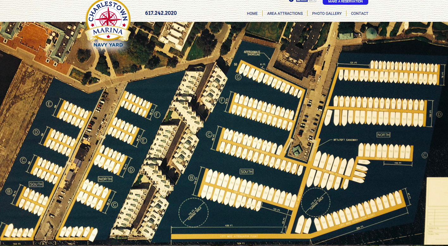This screenshot has height=246, width=448.
Task: Click the 617.242.2020 phone number
Action: point(161,13)
